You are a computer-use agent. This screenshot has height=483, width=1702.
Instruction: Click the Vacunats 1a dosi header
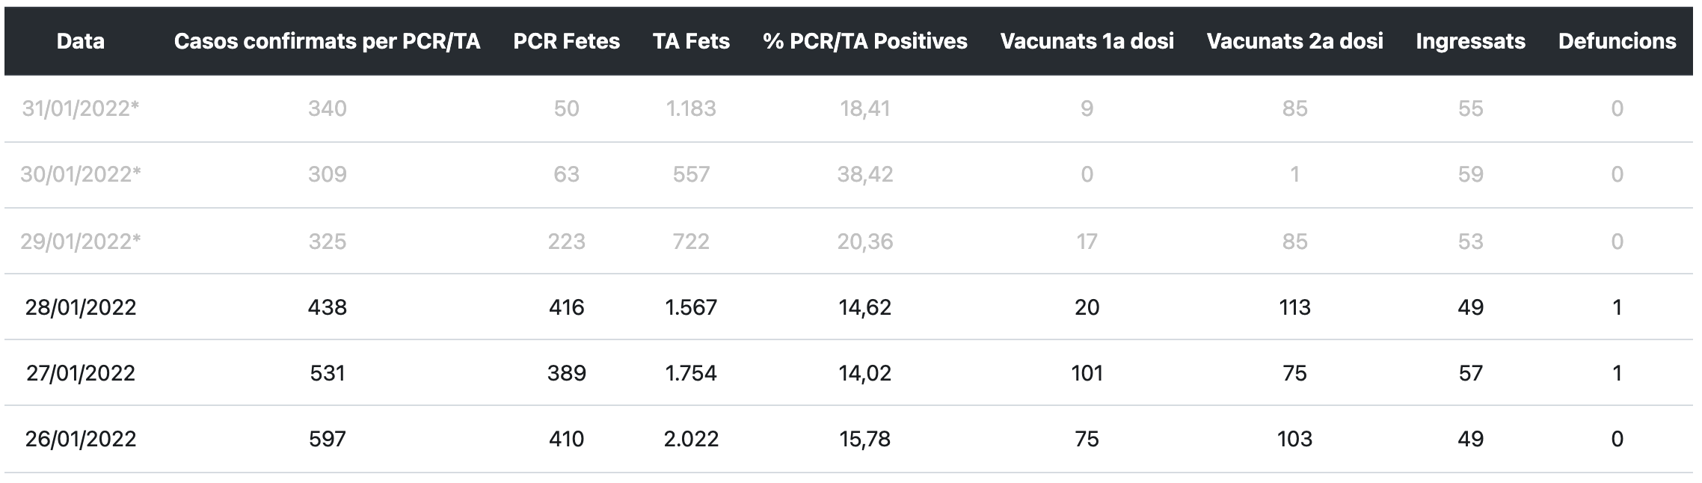pyautogui.click(x=1087, y=41)
